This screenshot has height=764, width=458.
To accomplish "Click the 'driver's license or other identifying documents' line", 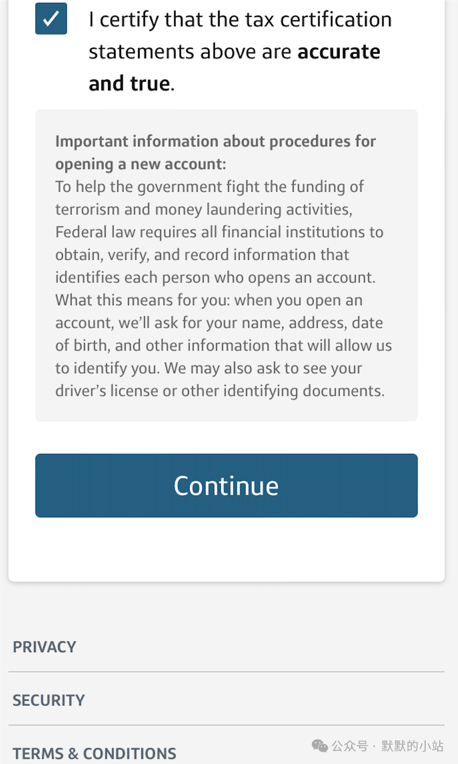I will tap(220, 391).
